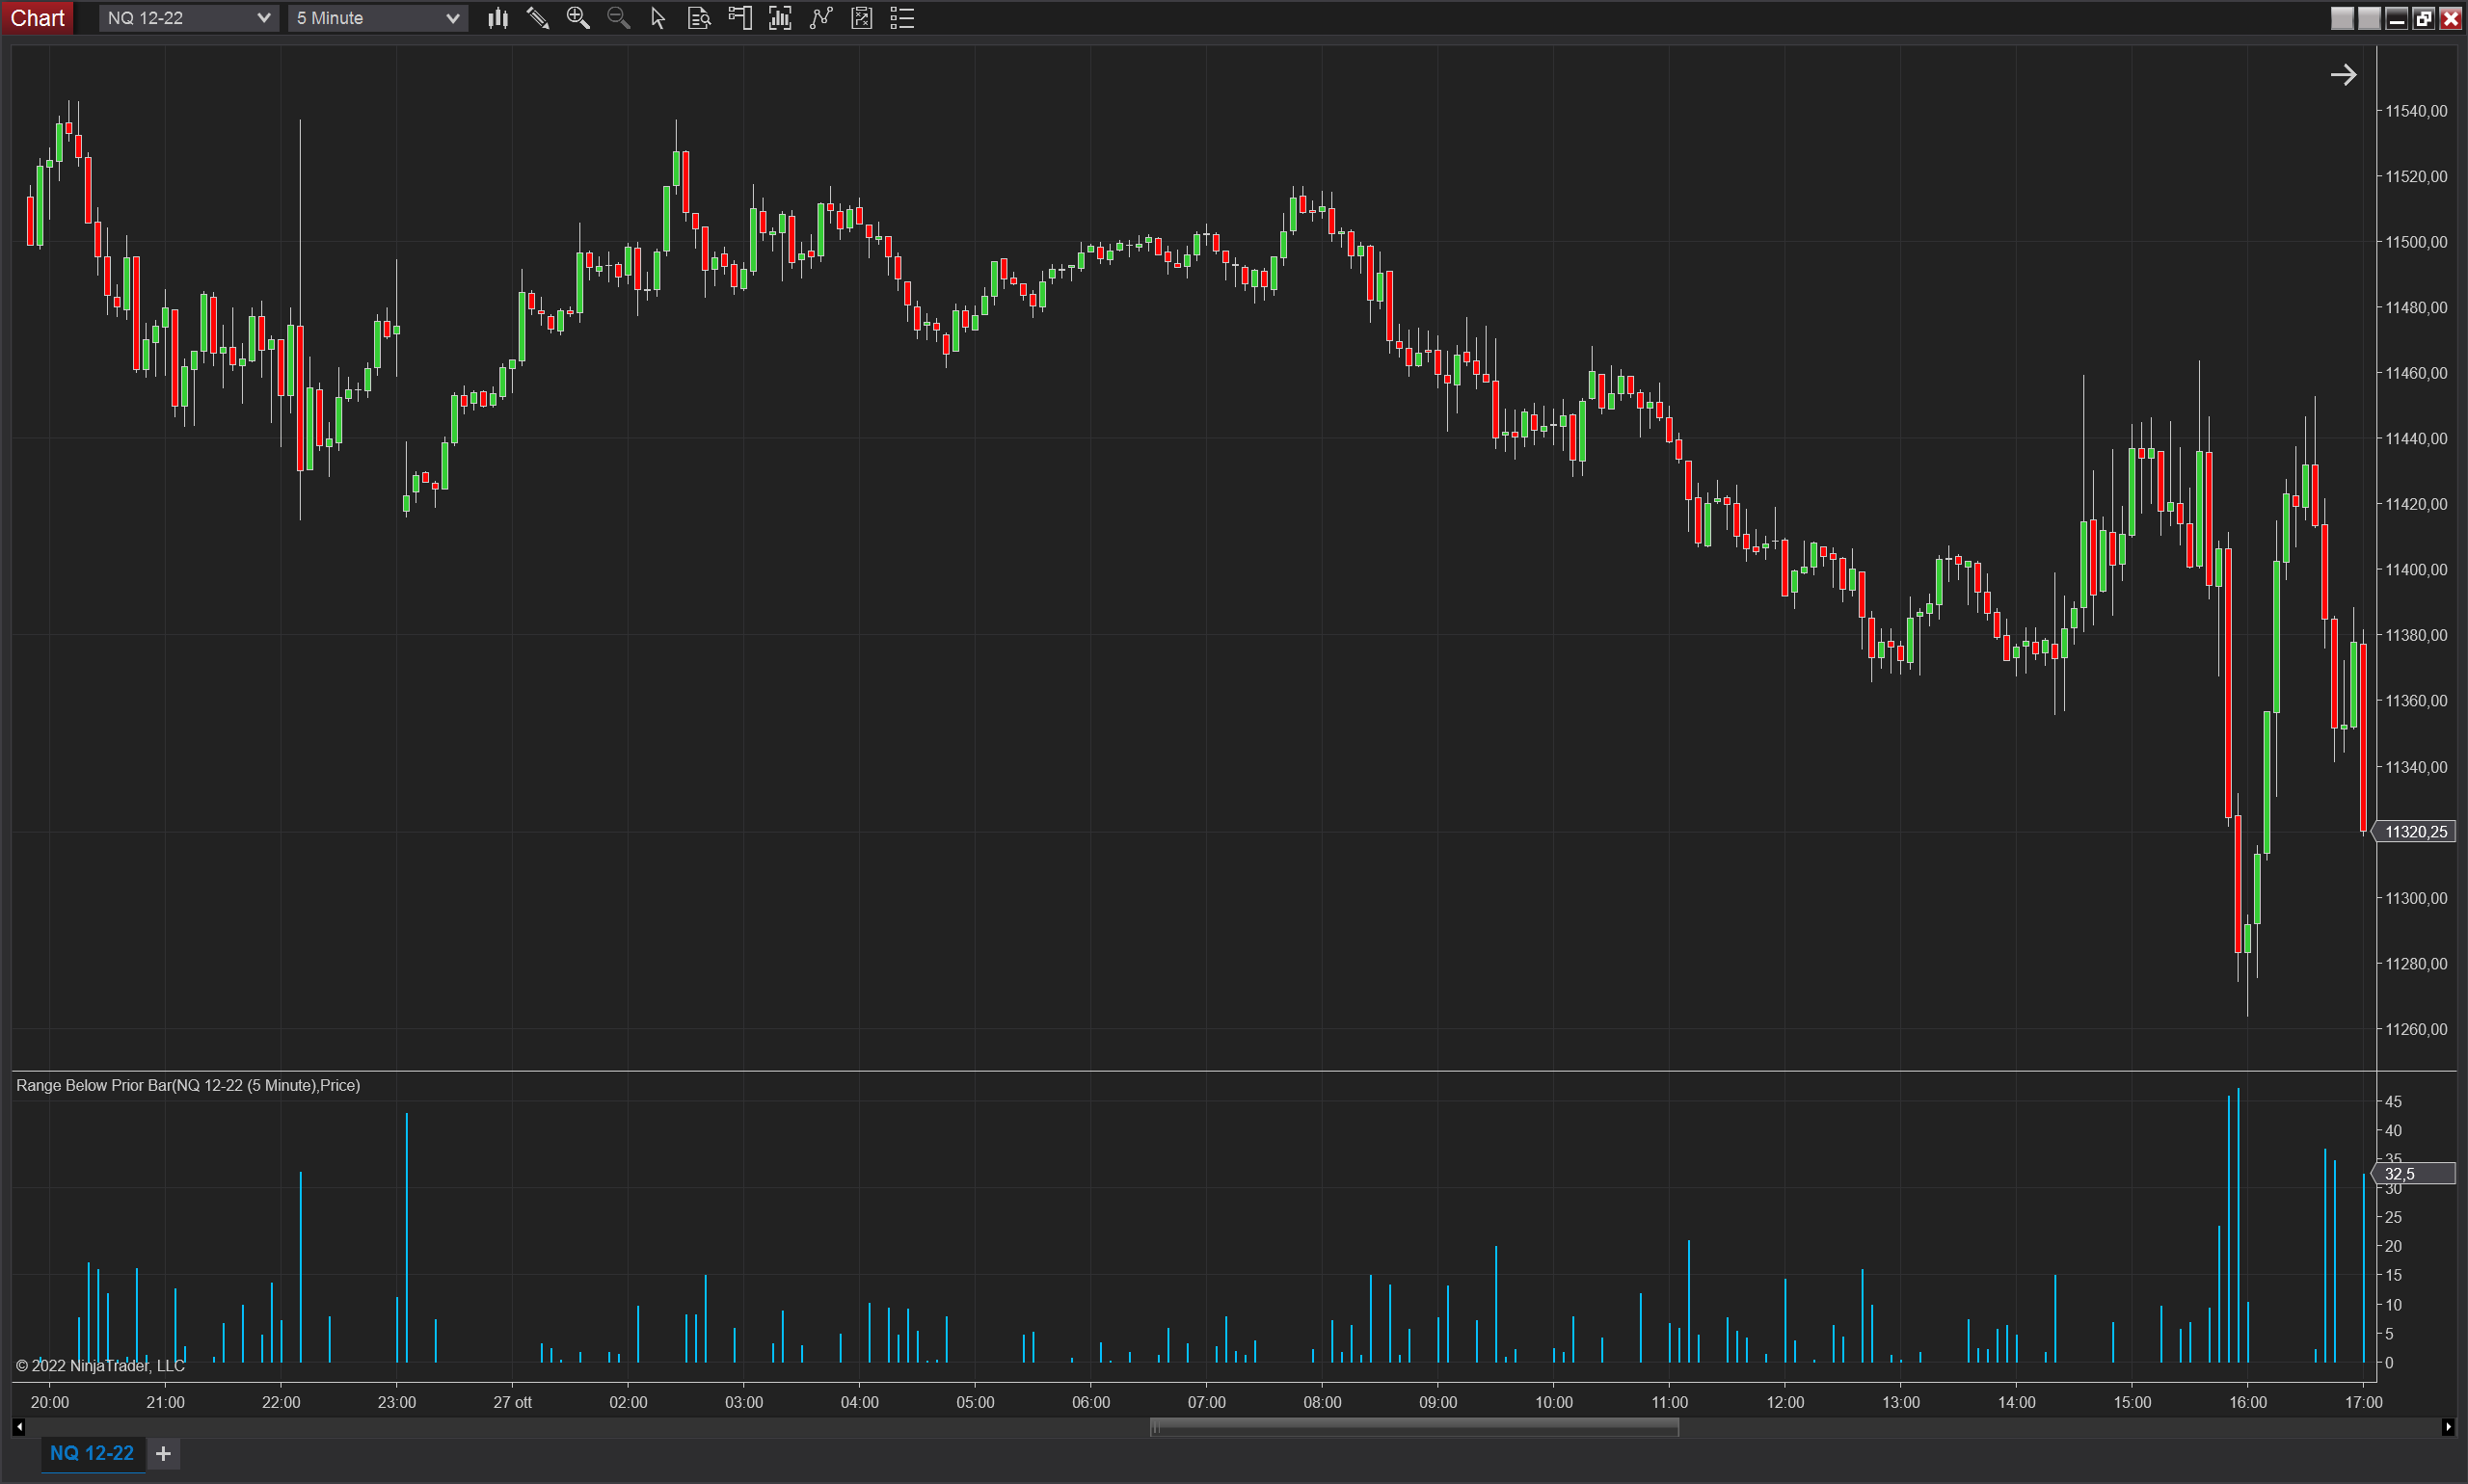Add a new chart tab with plus
This screenshot has width=2468, height=1484.
[x=163, y=1453]
